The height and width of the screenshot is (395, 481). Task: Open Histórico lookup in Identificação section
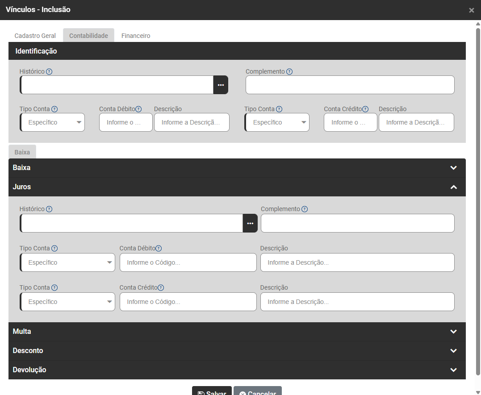pyautogui.click(x=221, y=85)
